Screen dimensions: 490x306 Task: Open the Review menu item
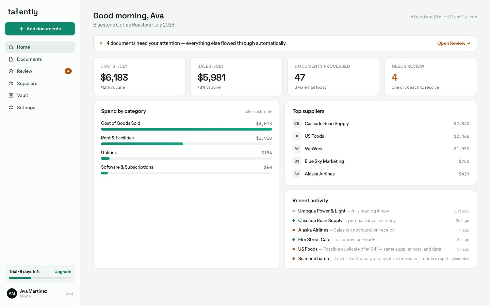[40, 71]
